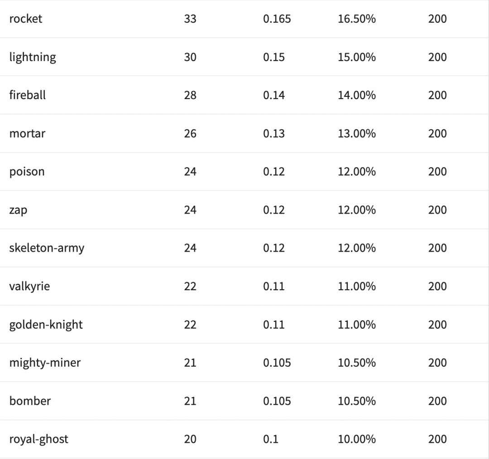Click the 13.00% percentage value

click(357, 134)
